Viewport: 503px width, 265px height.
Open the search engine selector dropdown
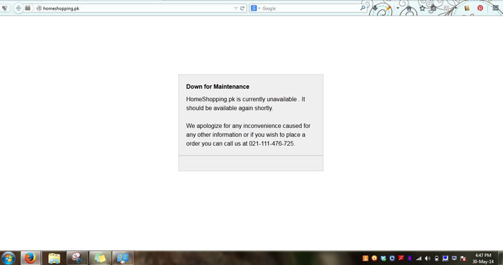point(255,8)
